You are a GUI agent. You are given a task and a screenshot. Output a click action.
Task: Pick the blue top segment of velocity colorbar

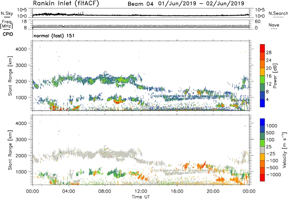(262, 122)
